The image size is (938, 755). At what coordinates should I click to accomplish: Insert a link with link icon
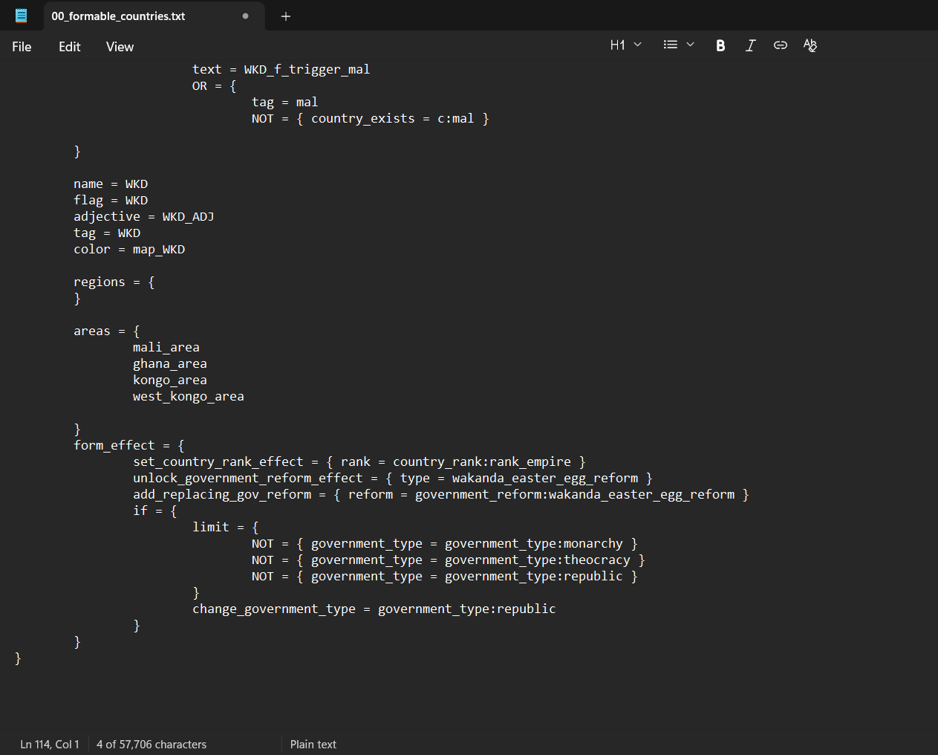tap(780, 45)
